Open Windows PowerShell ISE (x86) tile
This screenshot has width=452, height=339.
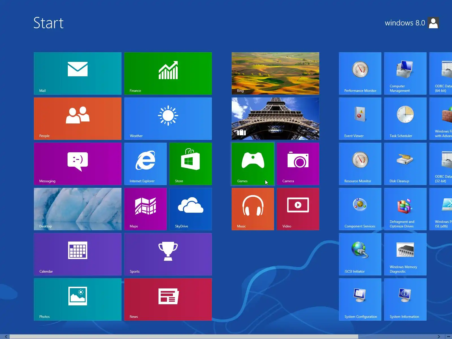(441, 209)
